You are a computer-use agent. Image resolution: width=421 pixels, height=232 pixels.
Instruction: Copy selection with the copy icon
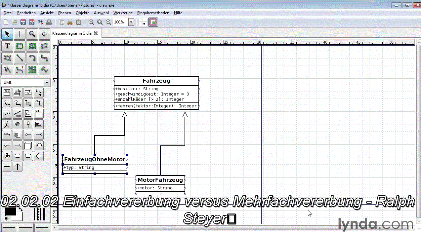(62, 22)
